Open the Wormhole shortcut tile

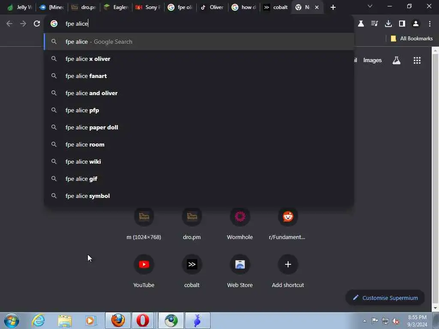[240, 224]
